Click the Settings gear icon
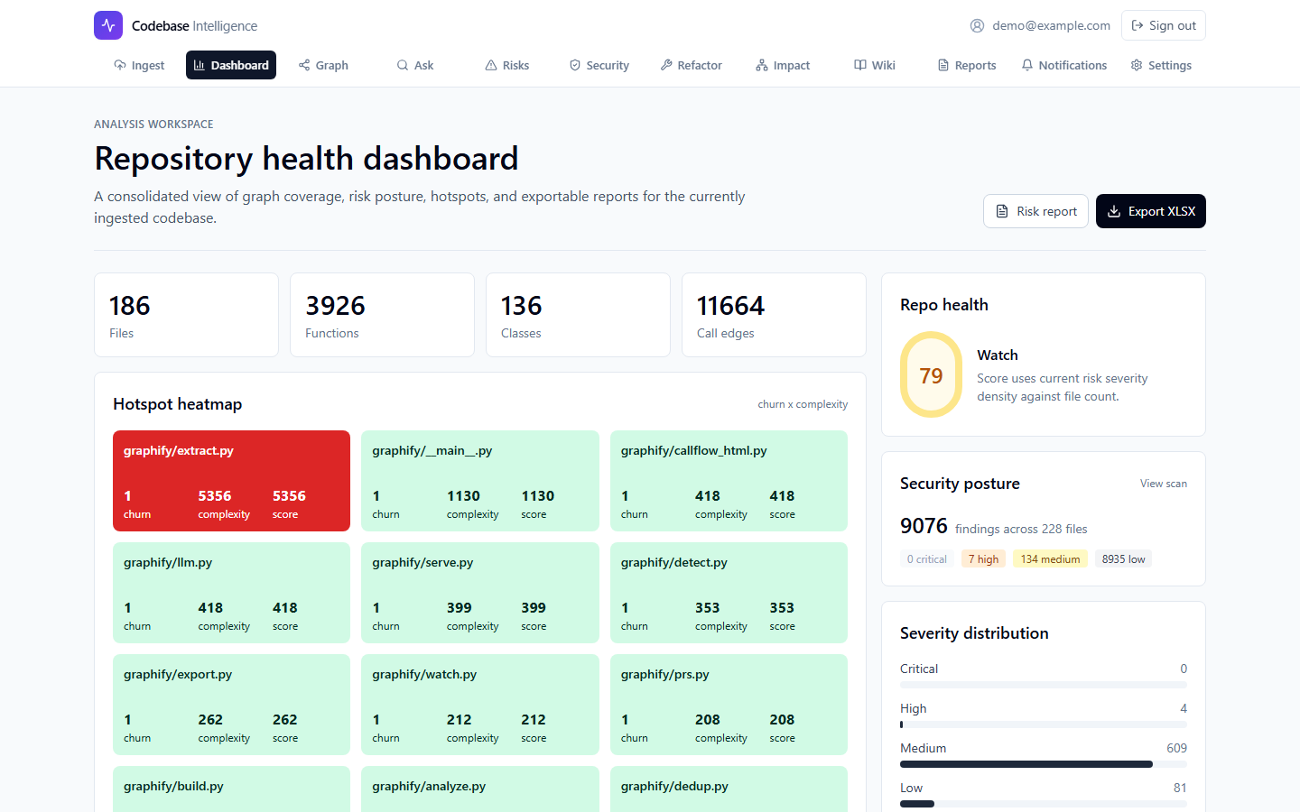This screenshot has height=812, width=1300. tap(1137, 65)
